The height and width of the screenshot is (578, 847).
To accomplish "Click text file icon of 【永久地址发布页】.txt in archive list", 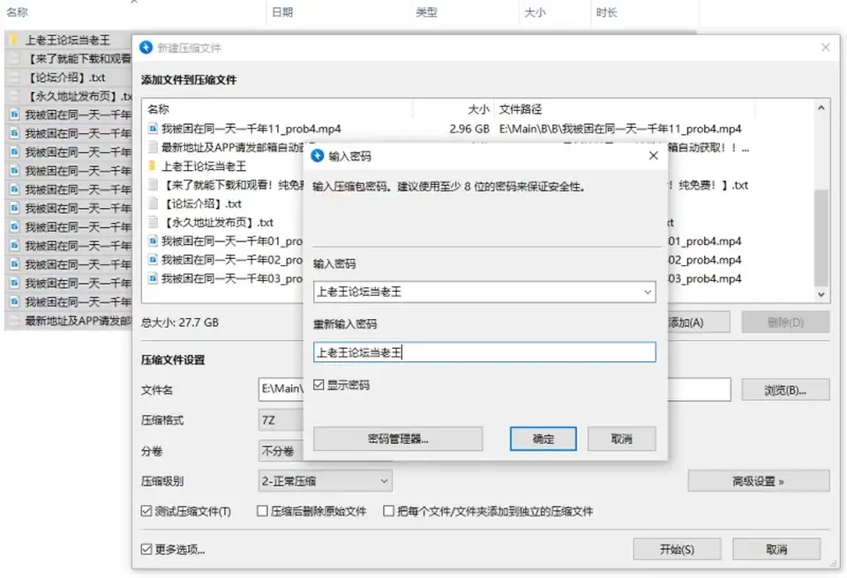I will pyautogui.click(x=153, y=222).
